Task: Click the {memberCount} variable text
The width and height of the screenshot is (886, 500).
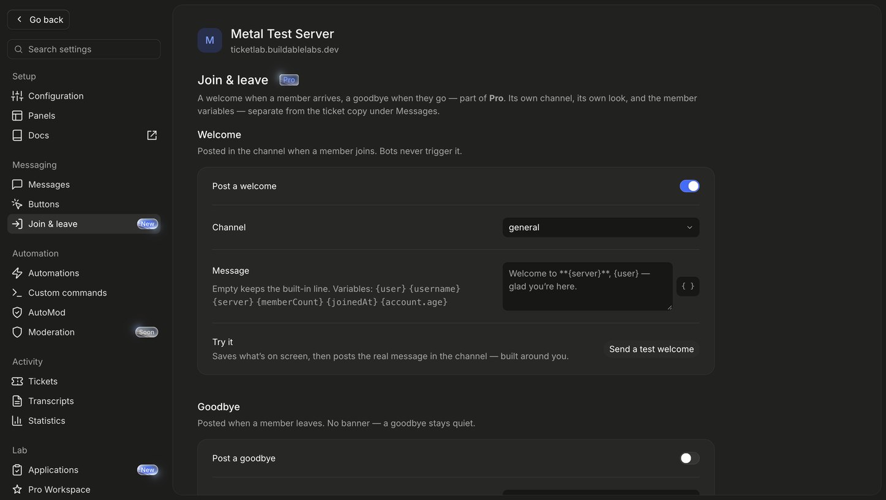Action: [x=290, y=302]
